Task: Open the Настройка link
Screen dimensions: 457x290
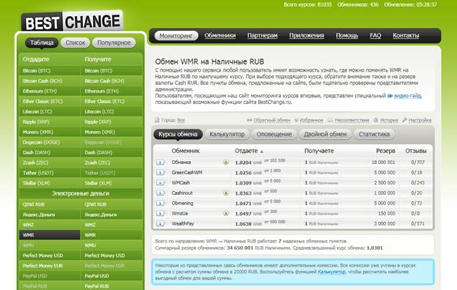Action: coord(420,120)
